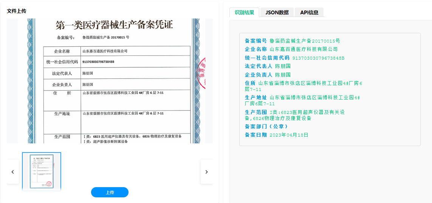Click the 备案编号 field label
Viewport: 432px width, 203px height.
[x=255, y=41]
